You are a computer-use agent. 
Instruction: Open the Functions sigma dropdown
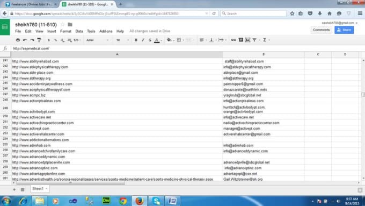click(x=266, y=40)
